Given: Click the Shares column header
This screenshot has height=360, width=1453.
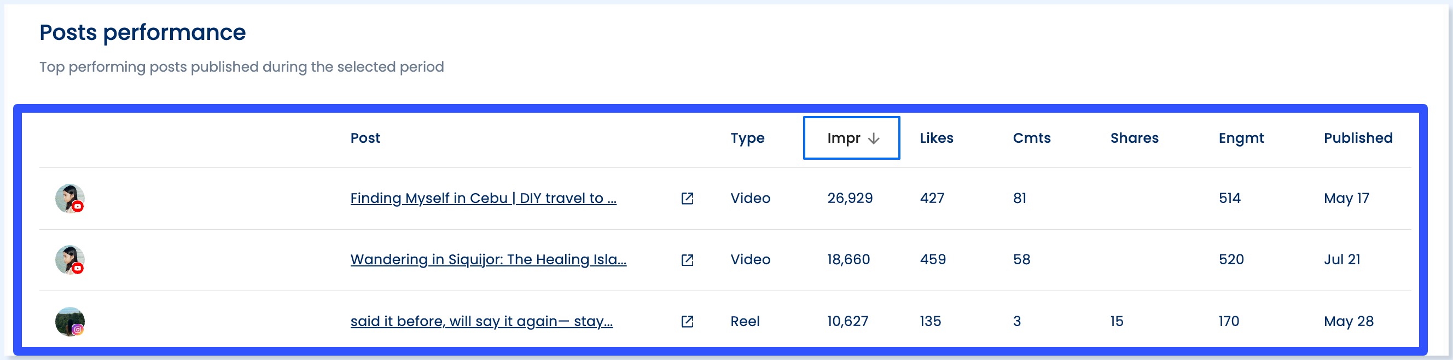Looking at the screenshot, I should [x=1134, y=138].
